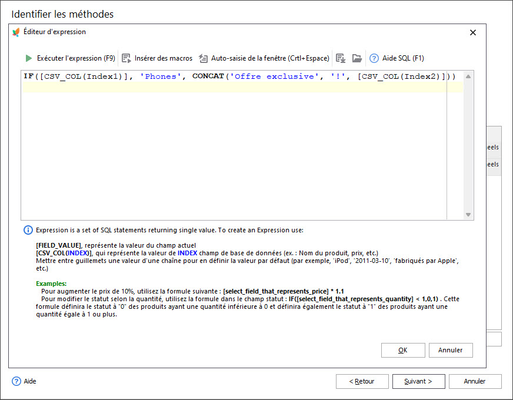Confirm expression with OK button
Screen dimensions: 513x400
(403, 350)
